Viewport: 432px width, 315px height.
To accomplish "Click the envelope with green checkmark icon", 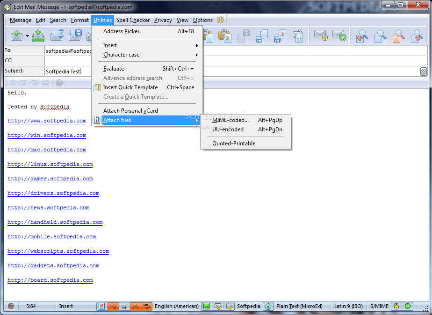I will click(x=339, y=36).
